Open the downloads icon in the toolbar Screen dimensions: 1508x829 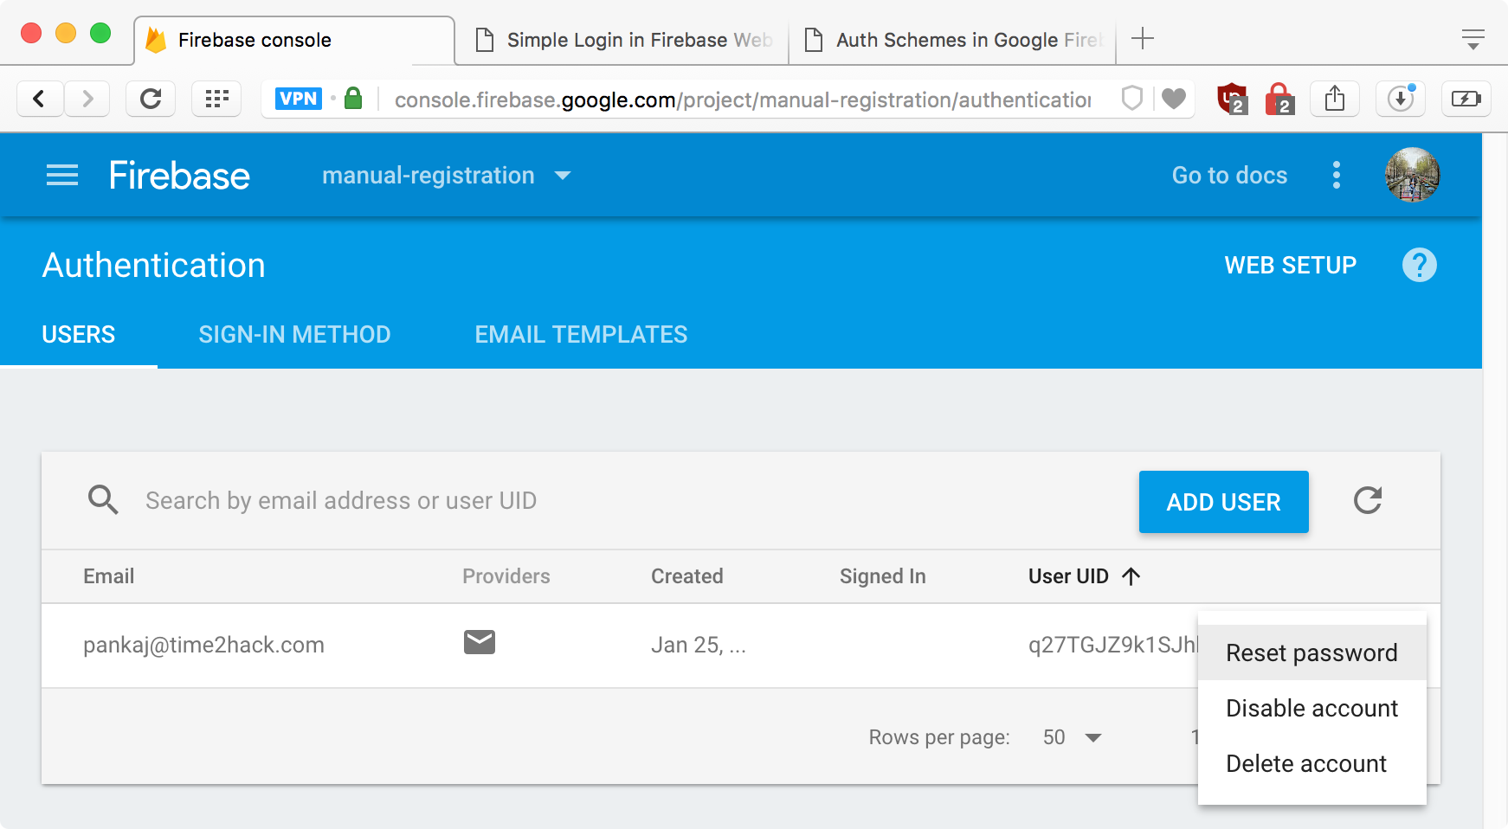[x=1401, y=99]
